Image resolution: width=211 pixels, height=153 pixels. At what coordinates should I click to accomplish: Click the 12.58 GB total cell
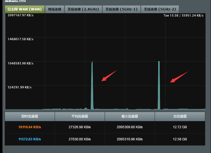180,139
